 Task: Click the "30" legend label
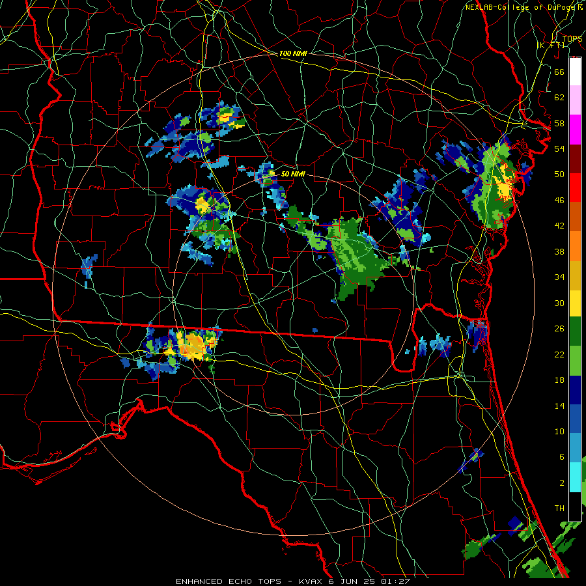pyautogui.click(x=559, y=303)
